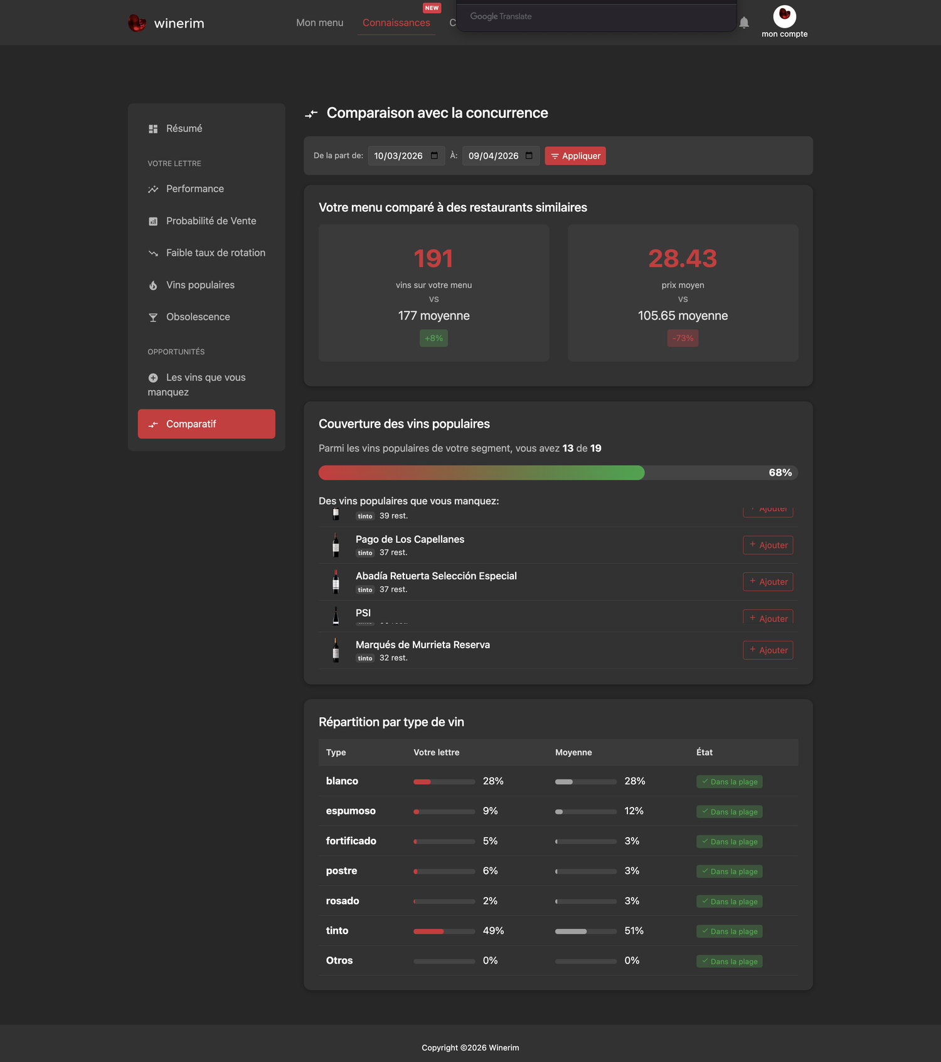This screenshot has width=941, height=1062.
Task: Click Abadía Retuerta bottle image
Action: tap(336, 582)
